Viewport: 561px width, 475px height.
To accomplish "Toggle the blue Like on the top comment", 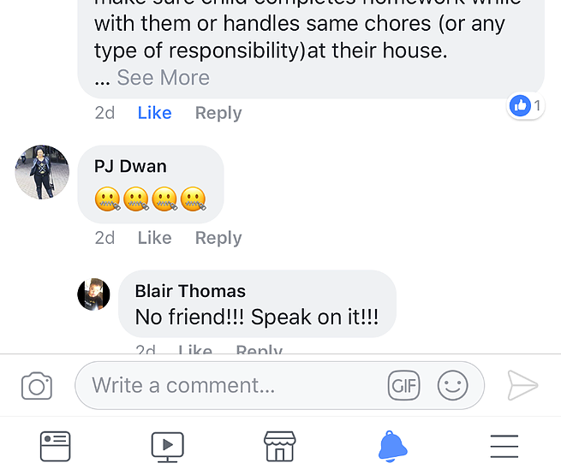I will 154,113.
